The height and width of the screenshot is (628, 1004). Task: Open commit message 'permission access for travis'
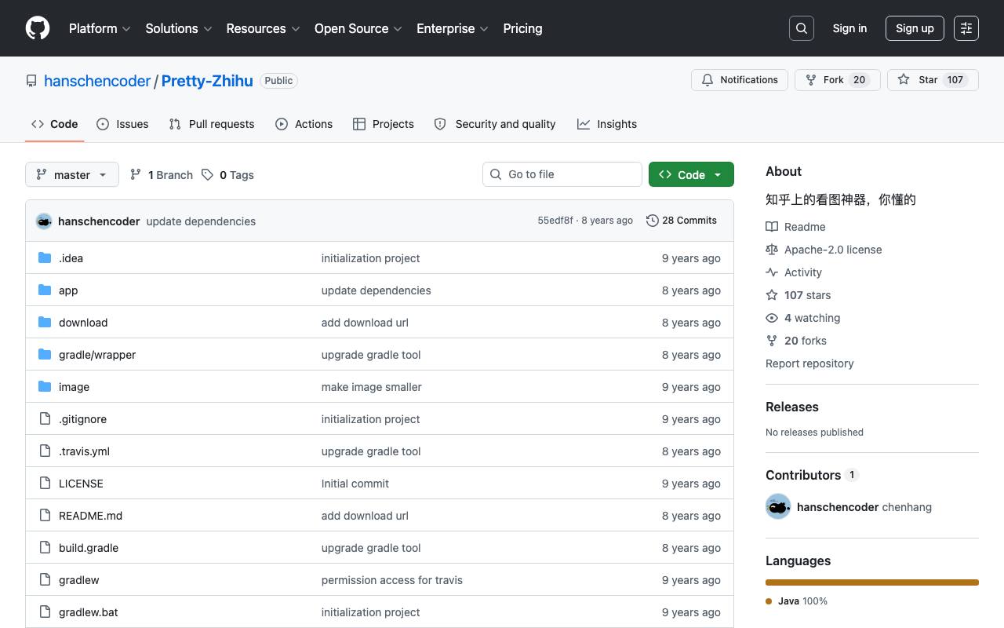(x=392, y=580)
